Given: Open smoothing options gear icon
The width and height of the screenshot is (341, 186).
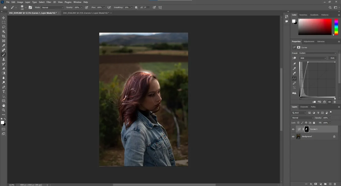Looking at the screenshot, I should pyautogui.click(x=136, y=7).
